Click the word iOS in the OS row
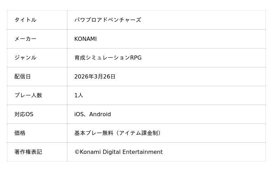279x172 pixels. 79,114
